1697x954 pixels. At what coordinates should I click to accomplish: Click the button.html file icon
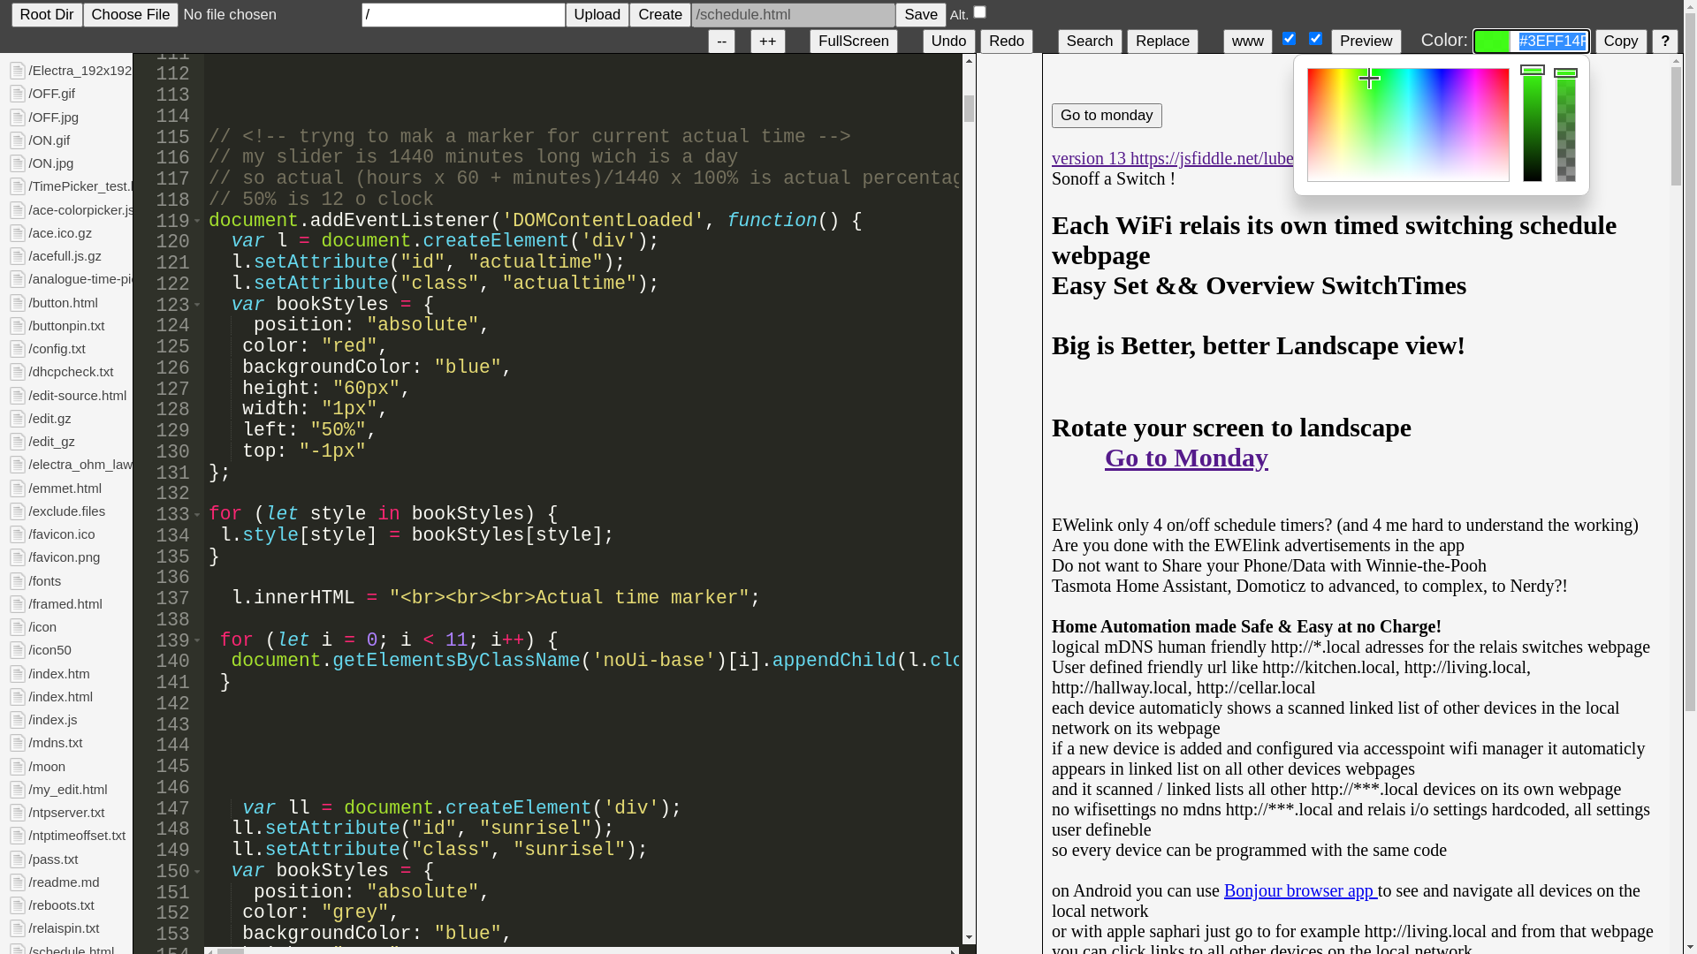click(17, 303)
